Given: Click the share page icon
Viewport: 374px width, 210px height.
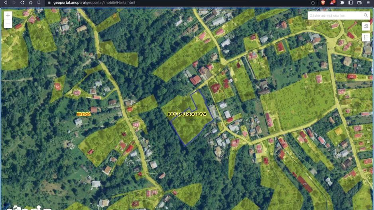Looking at the screenshot, I should [313, 2].
